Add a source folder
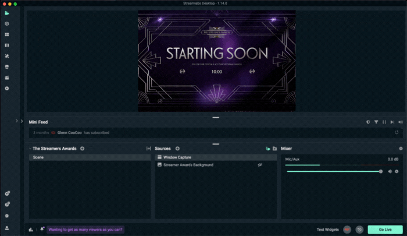The height and width of the screenshot is (236, 407). [x=274, y=149]
